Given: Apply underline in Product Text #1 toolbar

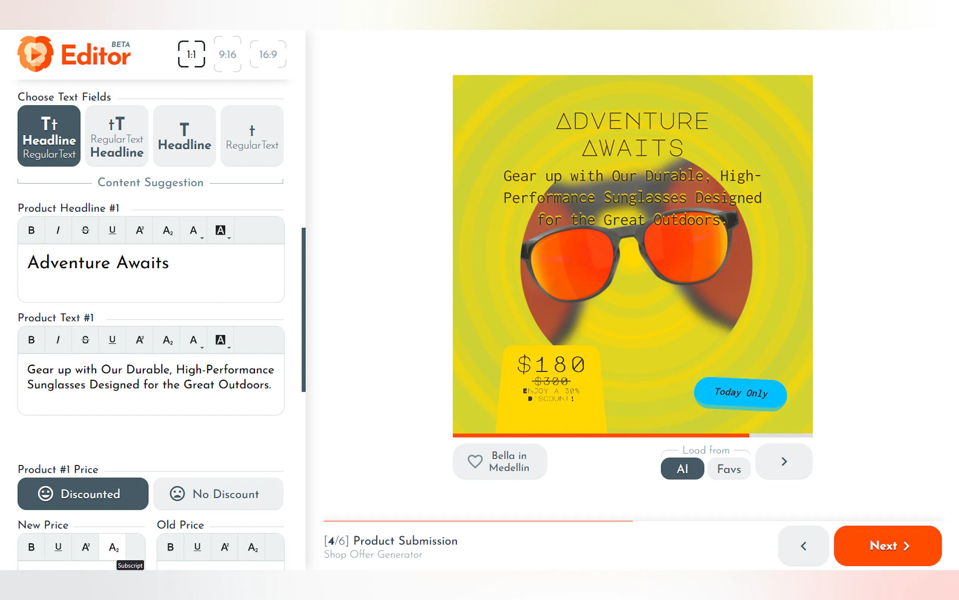Looking at the screenshot, I should (x=112, y=340).
